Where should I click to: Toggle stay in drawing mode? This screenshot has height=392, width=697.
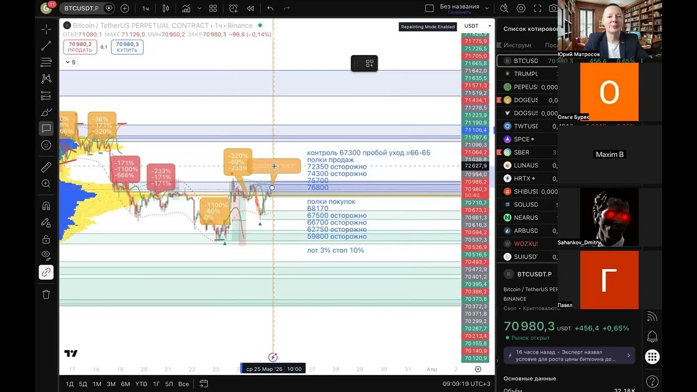point(46,223)
